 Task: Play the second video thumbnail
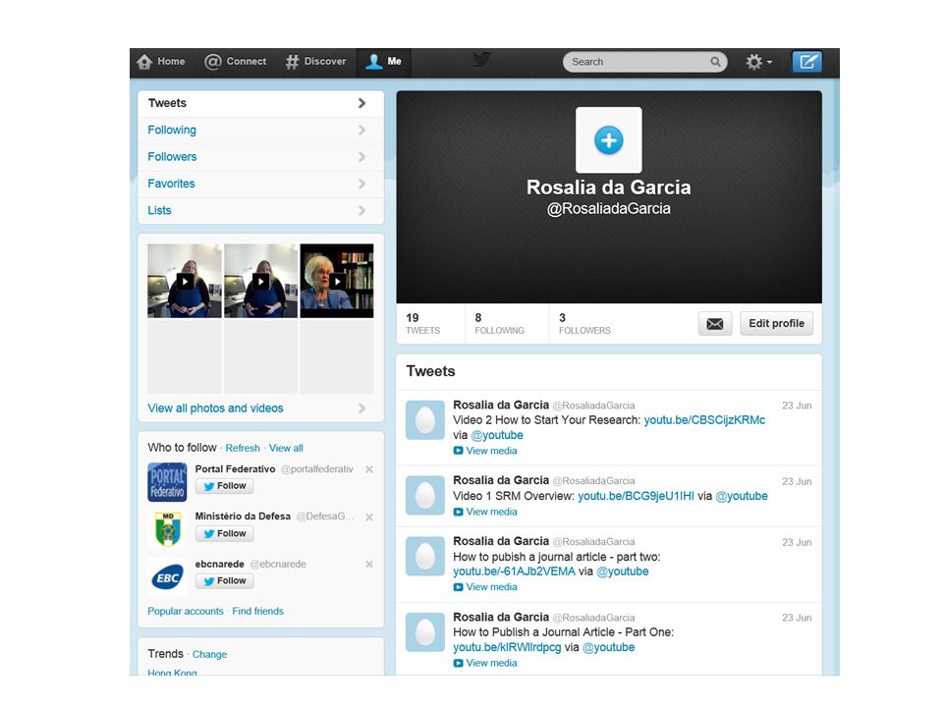(x=260, y=281)
